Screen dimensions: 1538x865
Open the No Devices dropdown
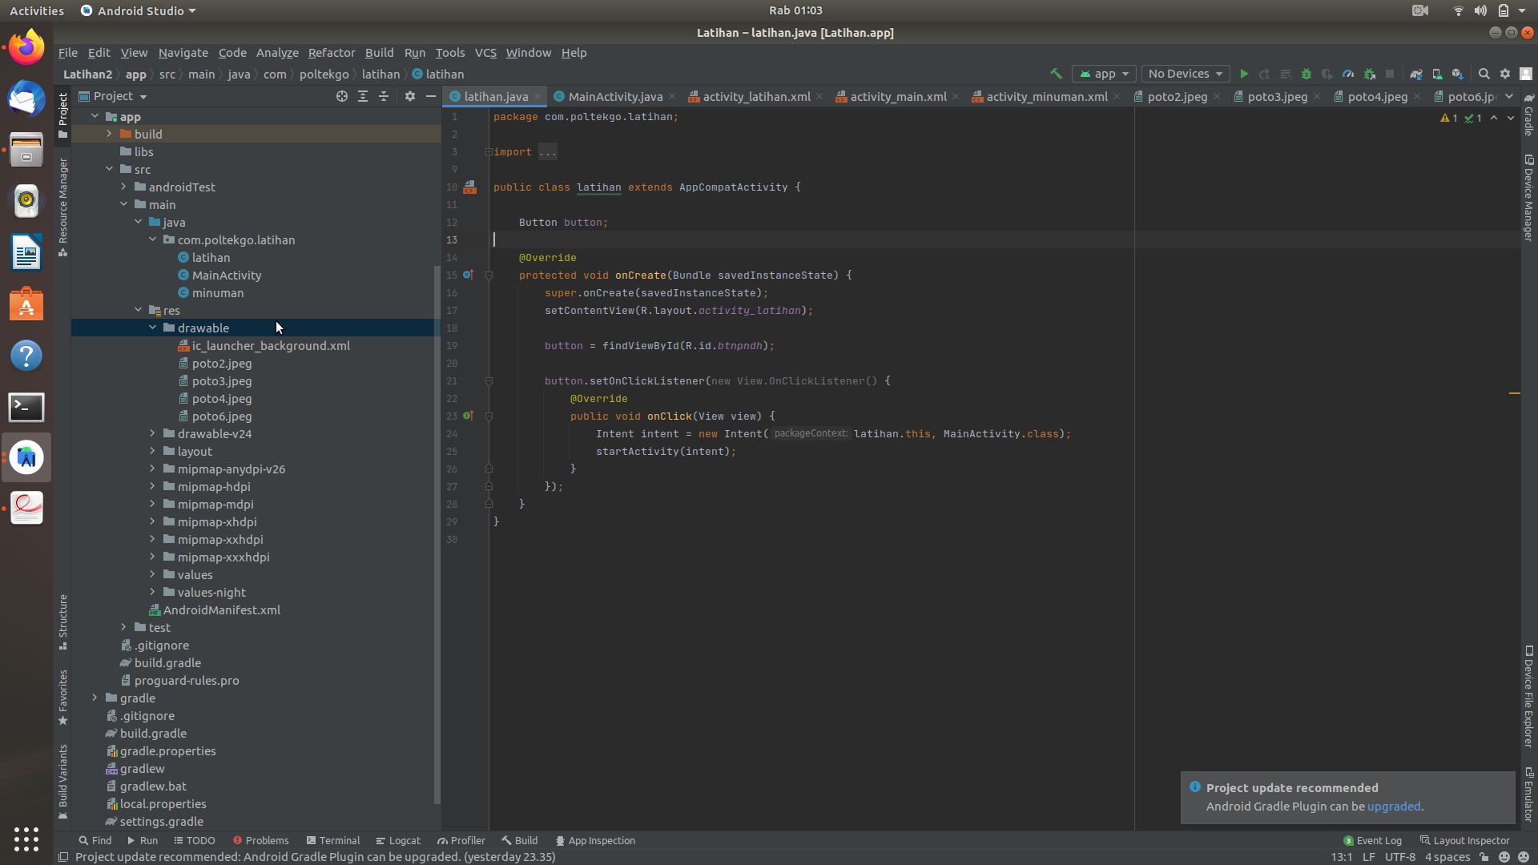coord(1185,74)
